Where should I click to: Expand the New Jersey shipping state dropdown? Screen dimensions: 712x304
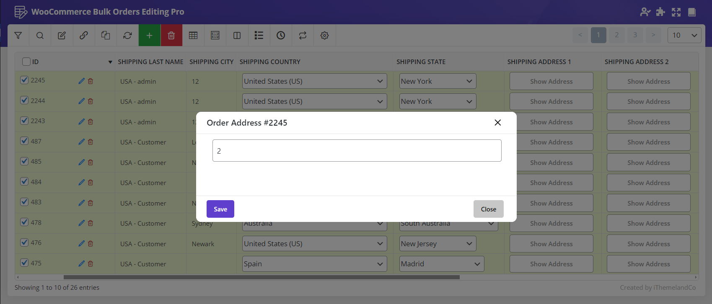click(437, 244)
